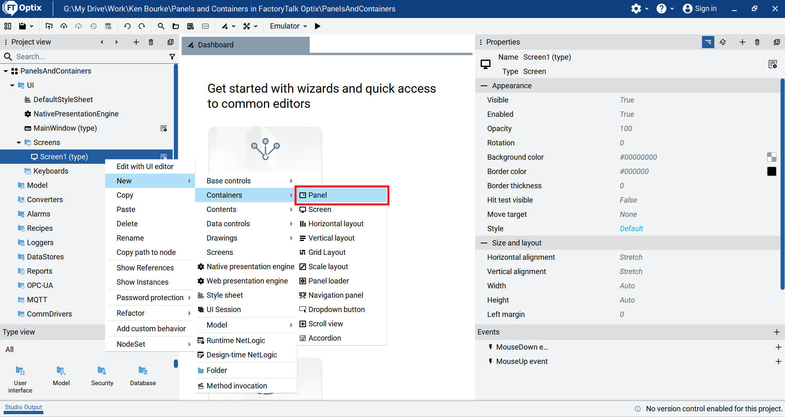Collapse the Size and layout section

coord(484,243)
